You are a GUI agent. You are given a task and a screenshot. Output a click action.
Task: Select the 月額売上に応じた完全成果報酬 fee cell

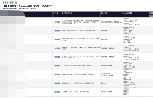pyautogui.click(x=111, y=22)
